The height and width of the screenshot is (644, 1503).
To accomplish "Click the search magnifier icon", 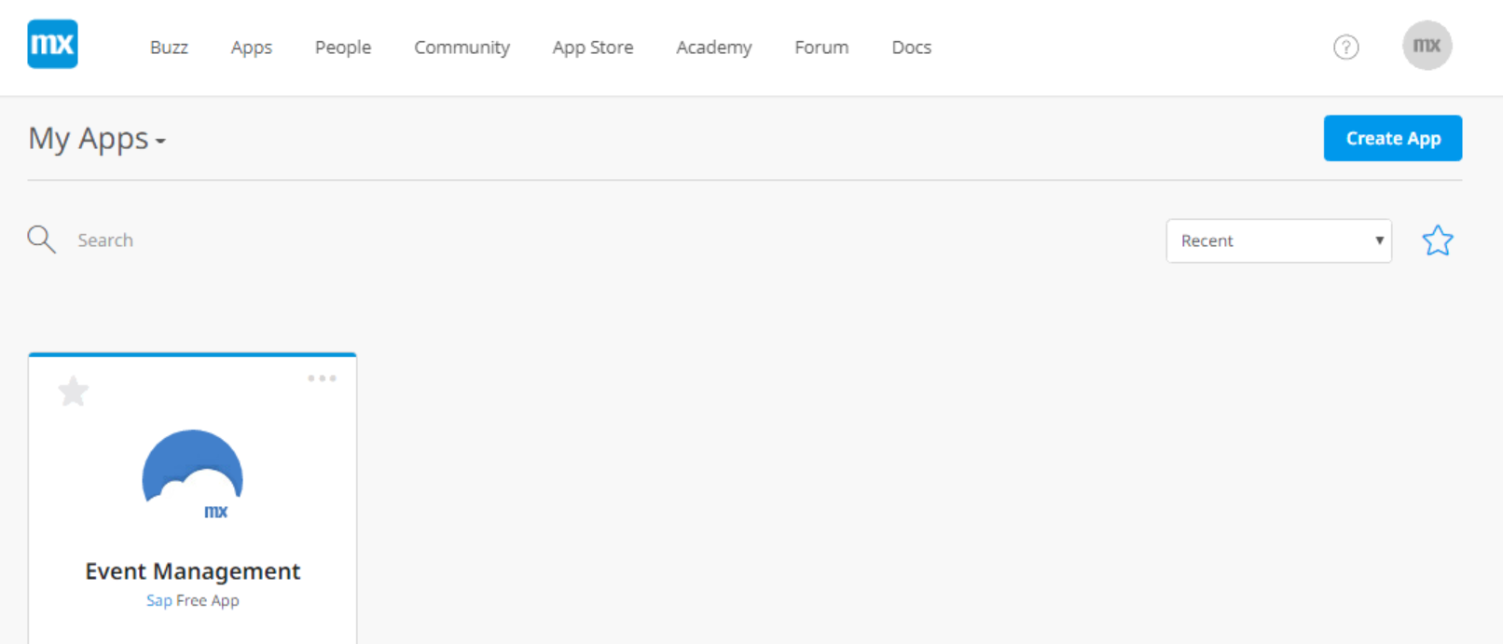I will click(x=41, y=240).
